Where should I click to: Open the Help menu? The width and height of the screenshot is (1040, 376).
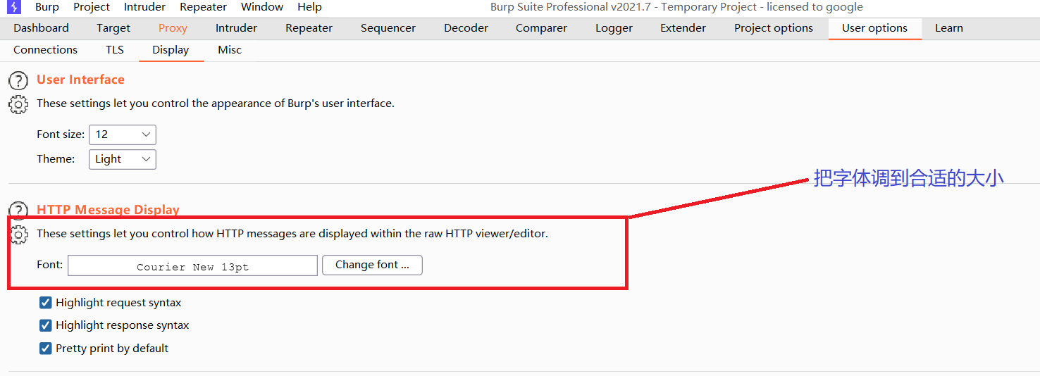pos(309,7)
